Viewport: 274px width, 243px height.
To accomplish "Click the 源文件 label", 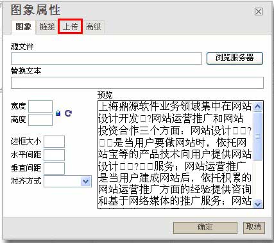I will 22,46.
